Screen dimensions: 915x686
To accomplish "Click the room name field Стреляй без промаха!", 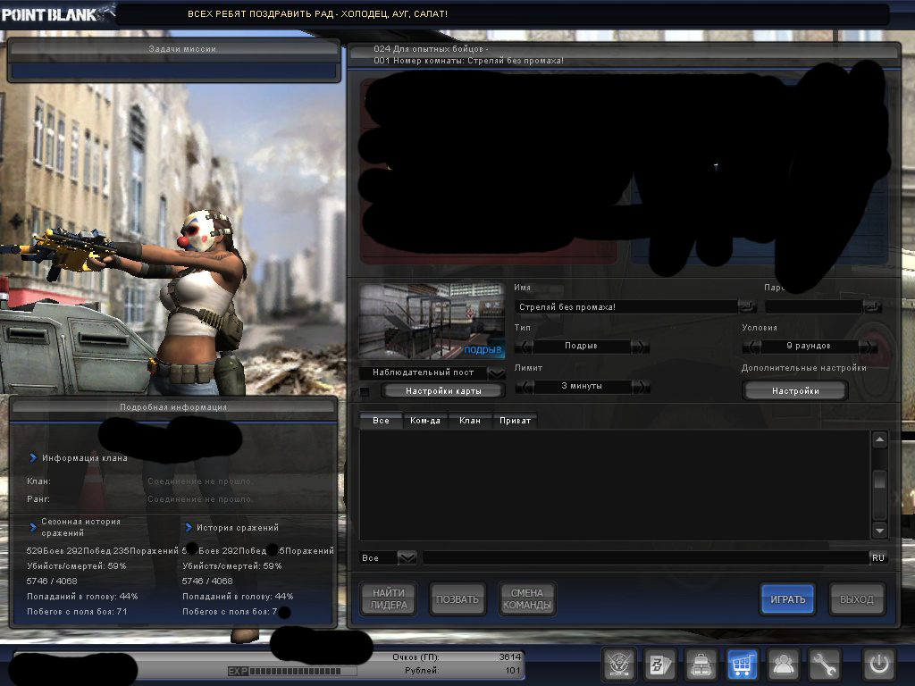I will pos(626,307).
